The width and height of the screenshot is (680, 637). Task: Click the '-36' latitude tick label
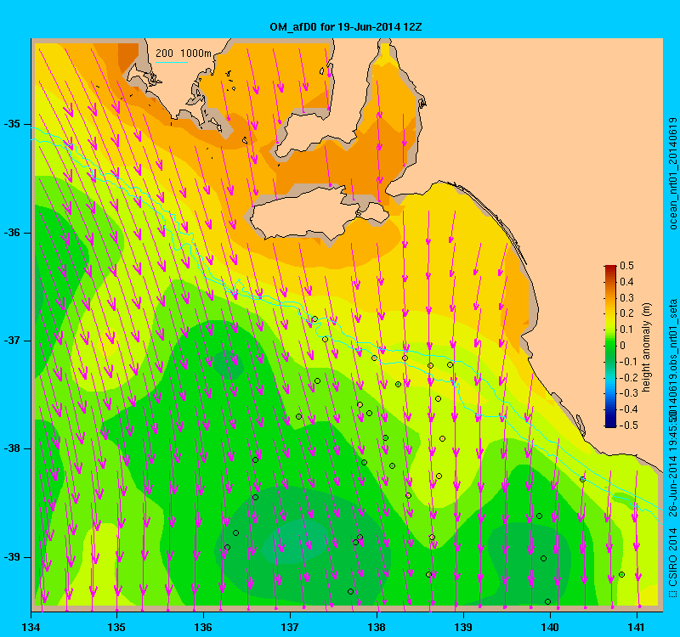click(12, 233)
